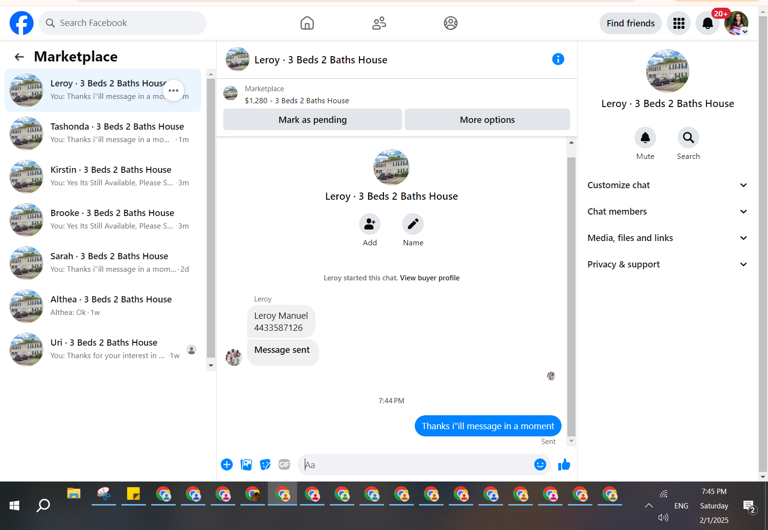The image size is (768, 530).
Task: Open the notifications bell icon
Action: (708, 23)
